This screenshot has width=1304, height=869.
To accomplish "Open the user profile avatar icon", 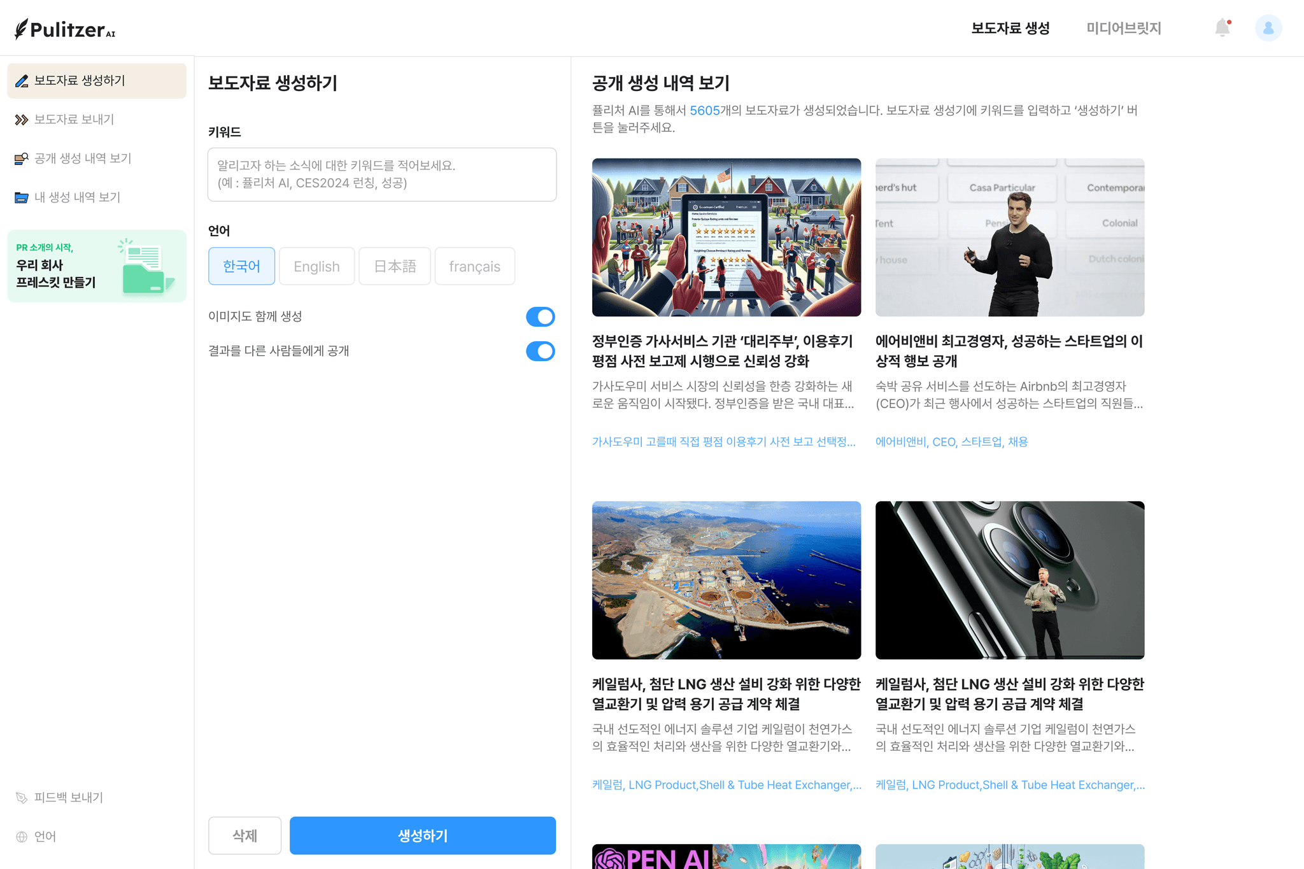I will point(1268,28).
